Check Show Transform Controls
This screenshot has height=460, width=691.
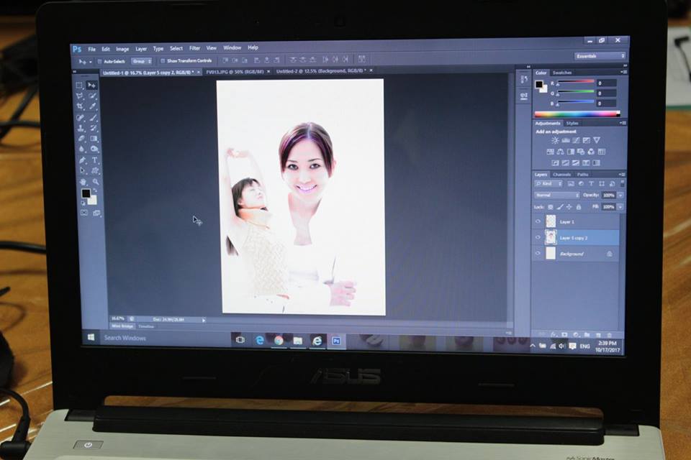click(163, 61)
